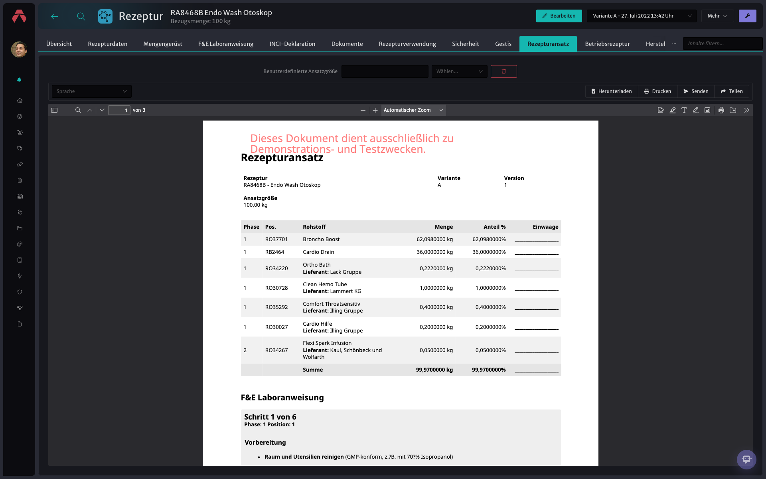Switch to the Rezepturdaten tab
This screenshot has width=766, height=479.
click(108, 44)
